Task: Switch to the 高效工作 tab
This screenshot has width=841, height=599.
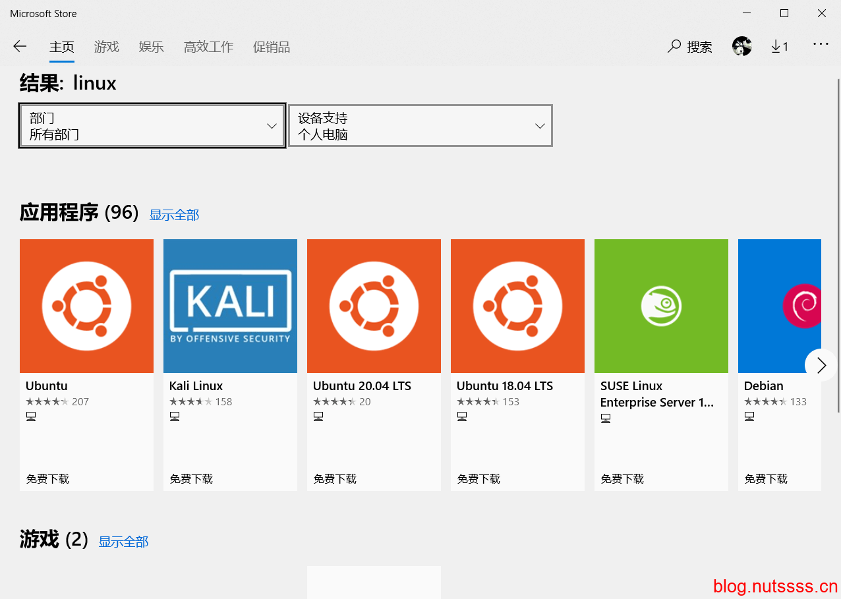Action: coord(209,47)
